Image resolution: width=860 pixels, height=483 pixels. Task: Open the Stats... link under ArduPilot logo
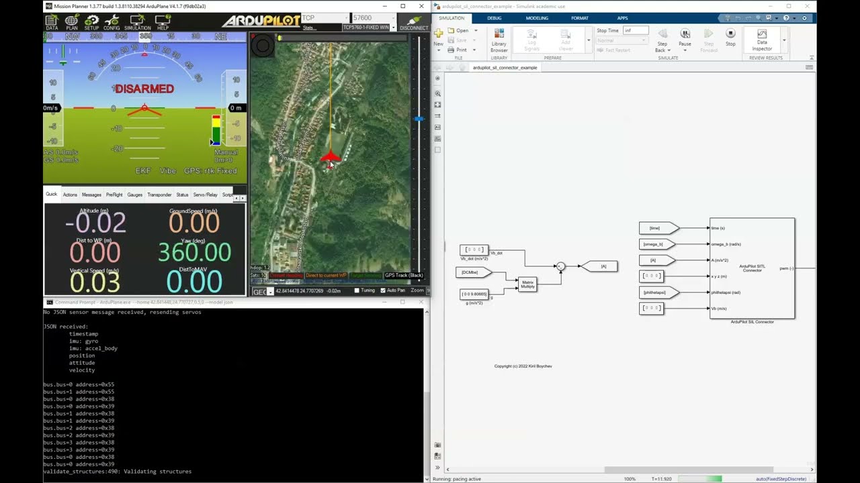(308, 28)
